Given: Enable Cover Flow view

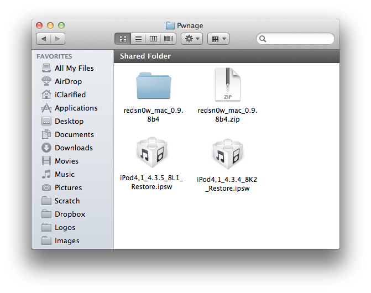Looking at the screenshot, I should [168, 39].
